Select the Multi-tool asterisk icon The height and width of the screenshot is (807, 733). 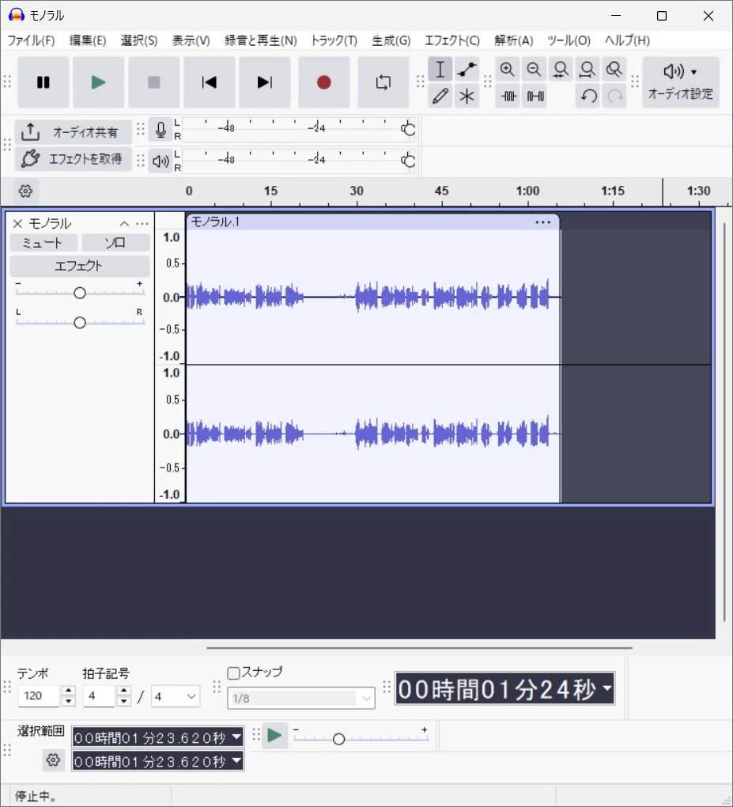pos(467,97)
